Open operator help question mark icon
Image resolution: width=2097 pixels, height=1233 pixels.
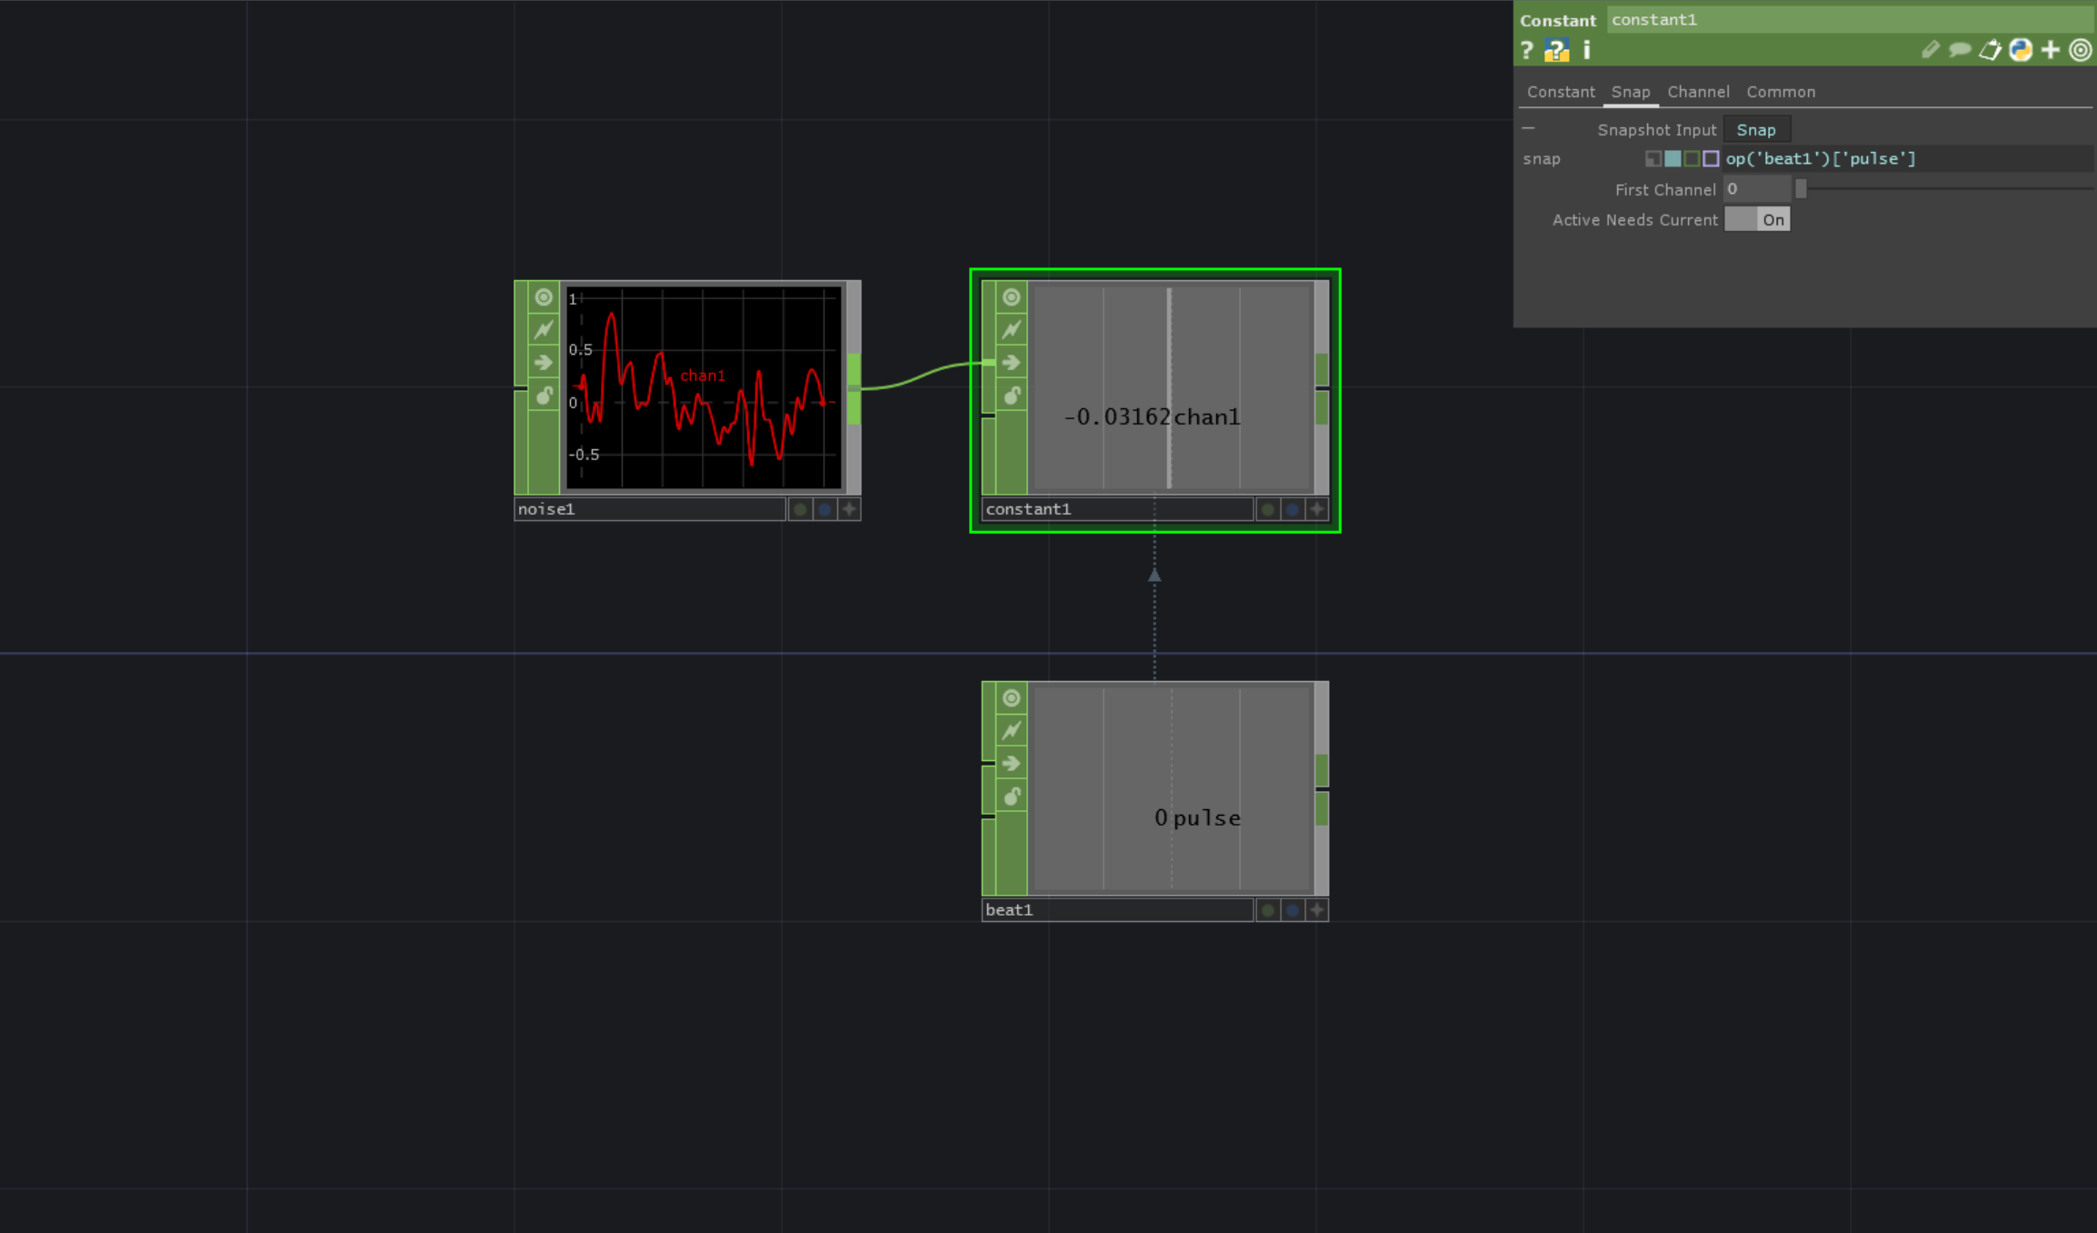(x=1527, y=50)
